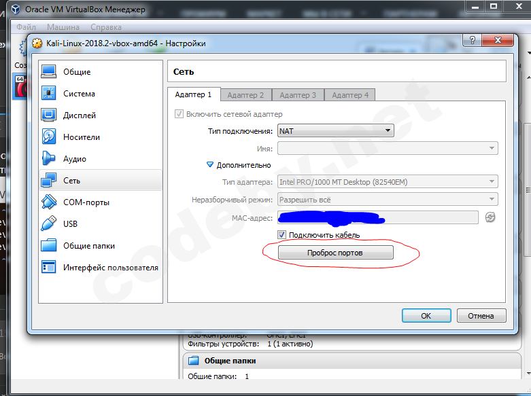The height and width of the screenshot is (396, 531).
Task: Open the Аудио settings category
Action: tap(100, 159)
